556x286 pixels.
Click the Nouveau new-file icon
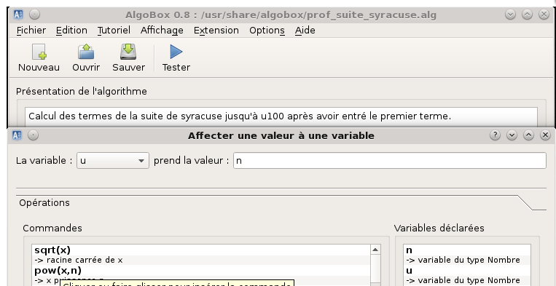tap(39, 52)
